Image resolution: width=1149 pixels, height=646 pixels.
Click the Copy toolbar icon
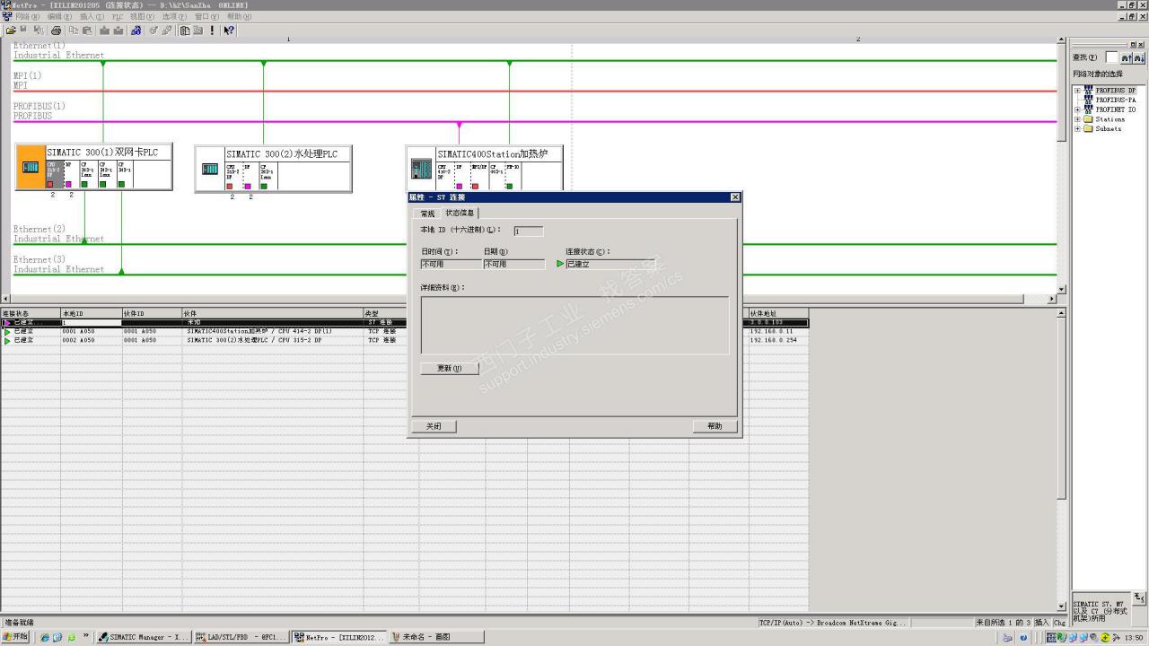point(74,30)
